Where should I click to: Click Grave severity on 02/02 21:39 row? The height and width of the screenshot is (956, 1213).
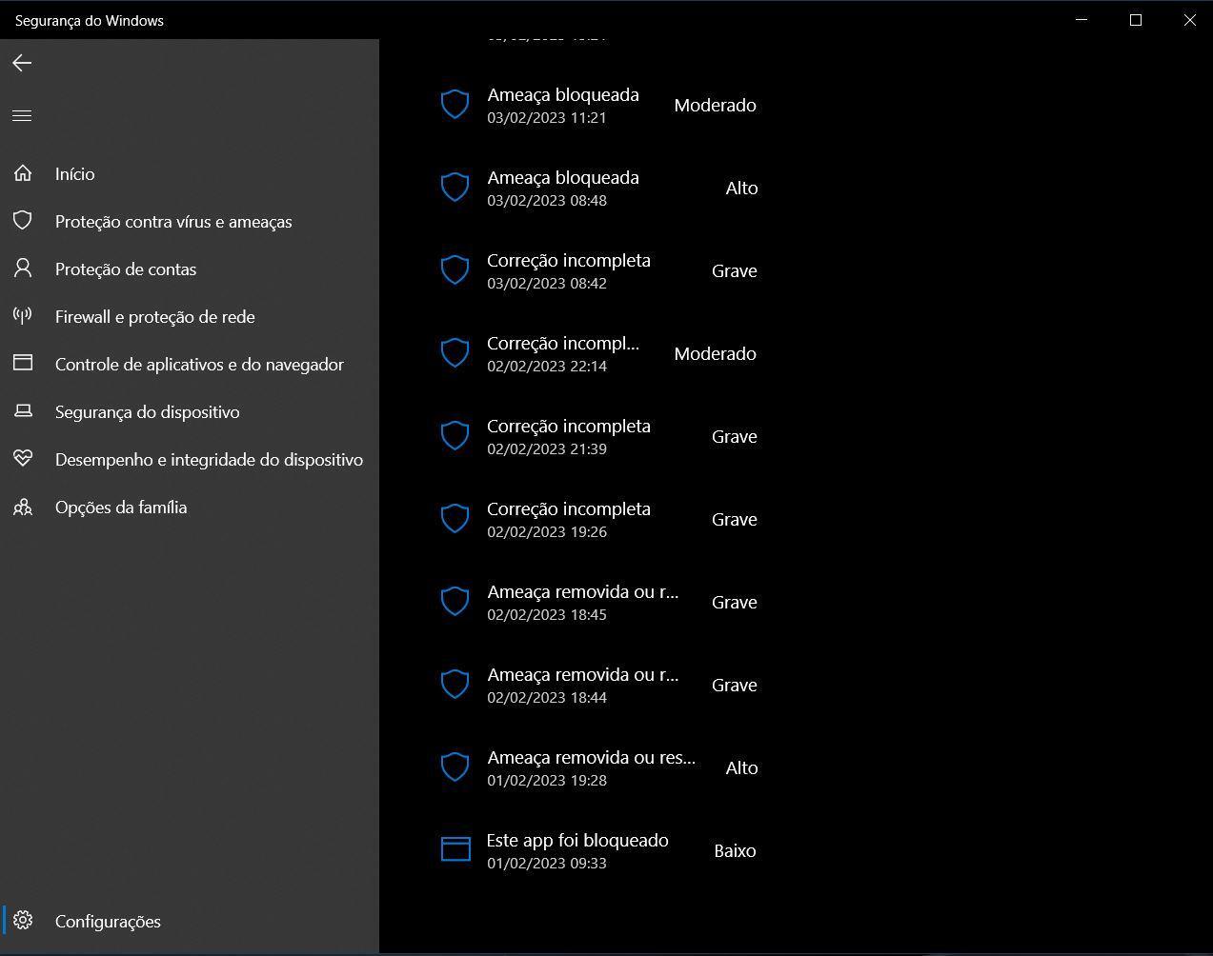pyautogui.click(x=735, y=436)
